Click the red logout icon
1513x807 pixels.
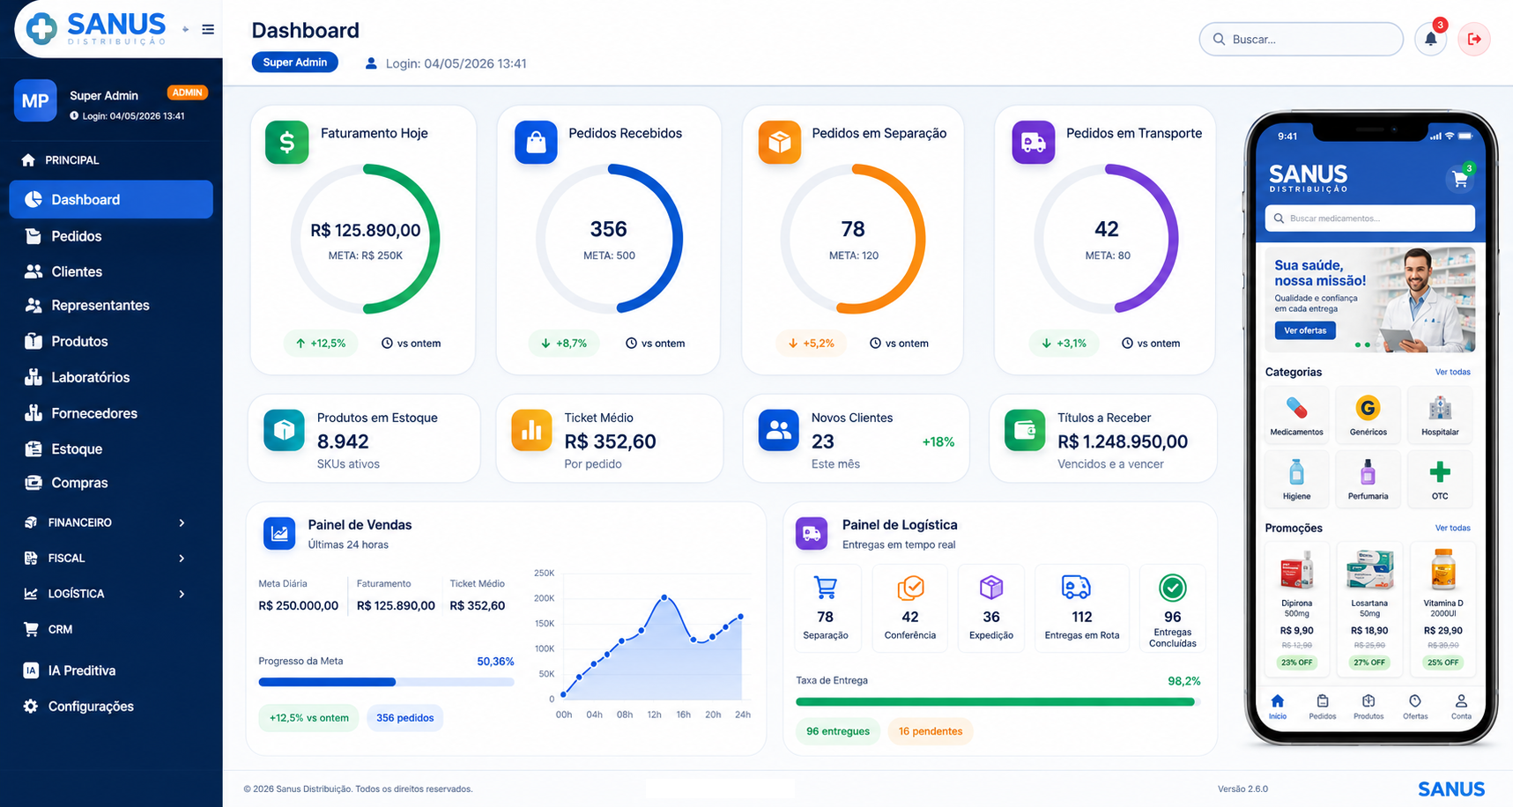1474,39
